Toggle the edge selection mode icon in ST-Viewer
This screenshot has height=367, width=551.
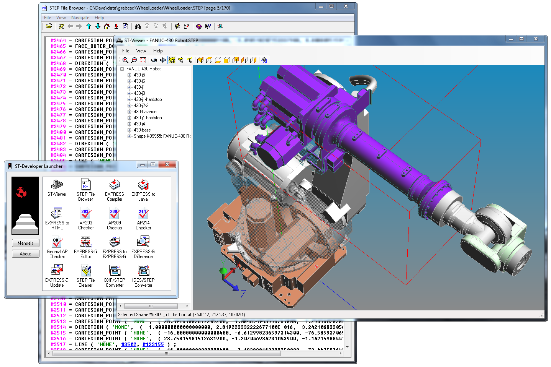click(x=189, y=60)
